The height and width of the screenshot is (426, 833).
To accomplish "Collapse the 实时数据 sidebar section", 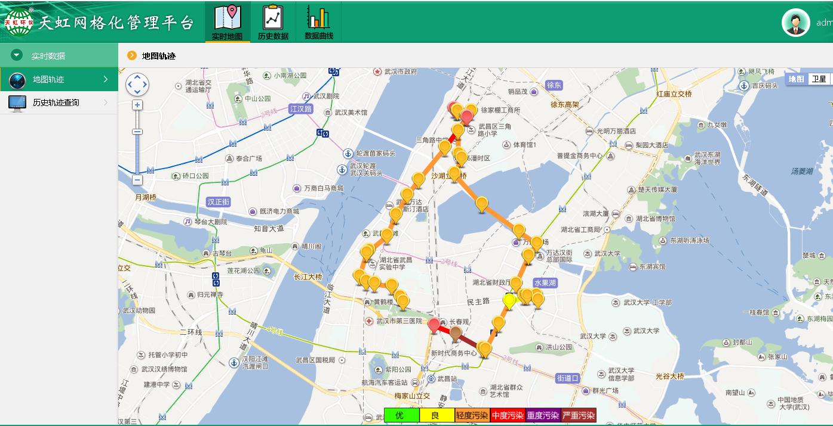I will [x=17, y=55].
